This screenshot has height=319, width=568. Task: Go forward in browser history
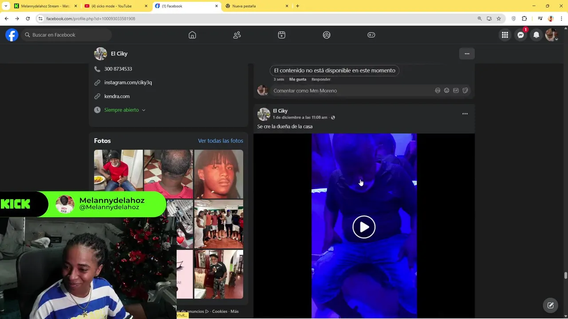(17, 19)
